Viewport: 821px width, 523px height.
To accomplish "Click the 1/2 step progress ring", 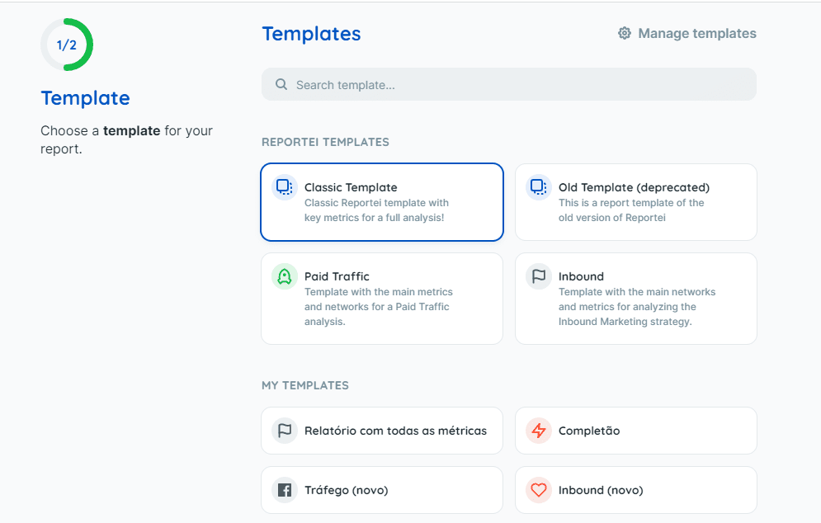I will click(67, 45).
